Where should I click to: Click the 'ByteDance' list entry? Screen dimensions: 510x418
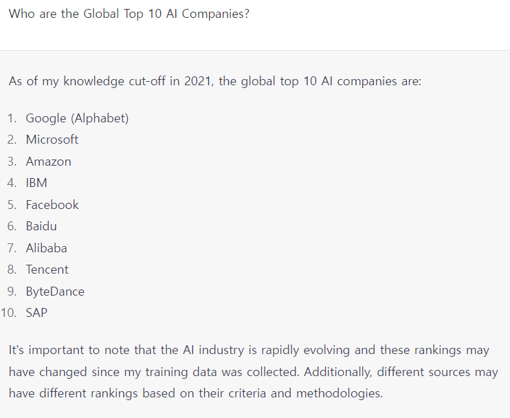click(x=55, y=291)
